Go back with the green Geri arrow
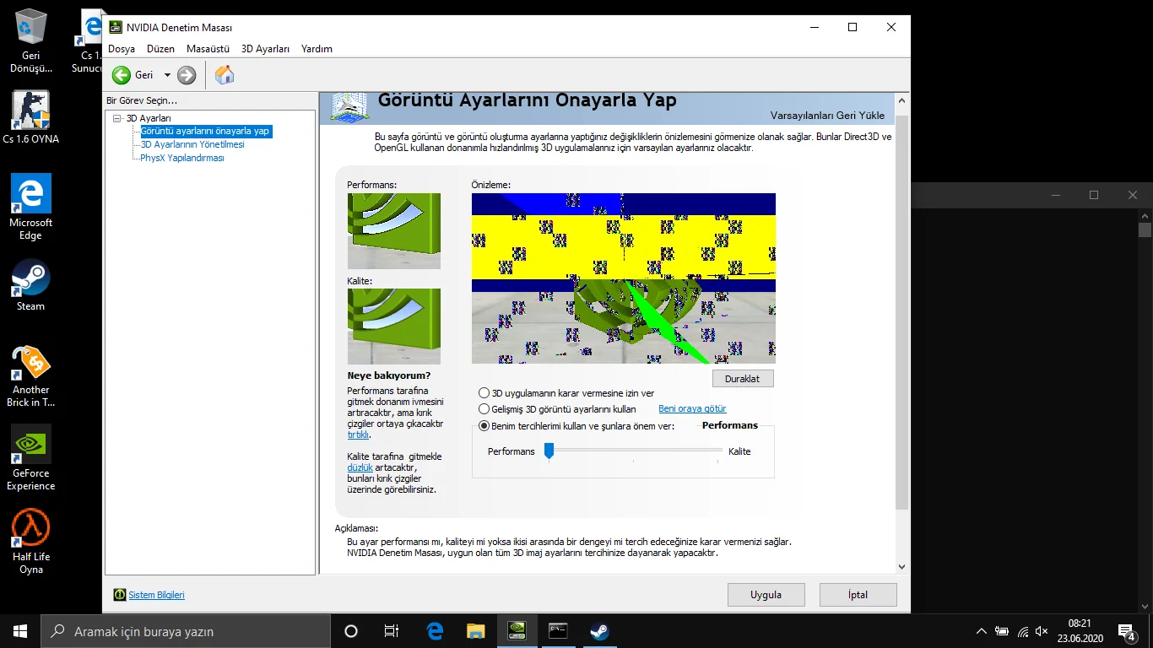The height and width of the screenshot is (648, 1153). (122, 75)
